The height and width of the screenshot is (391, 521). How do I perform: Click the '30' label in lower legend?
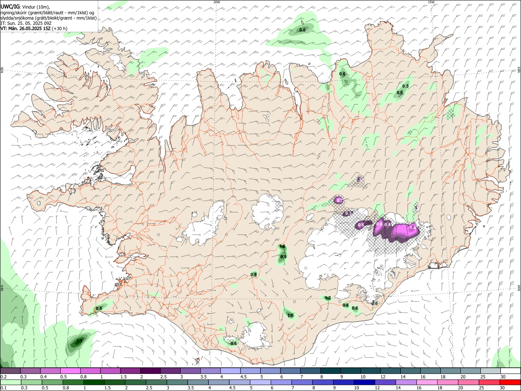(x=502, y=388)
